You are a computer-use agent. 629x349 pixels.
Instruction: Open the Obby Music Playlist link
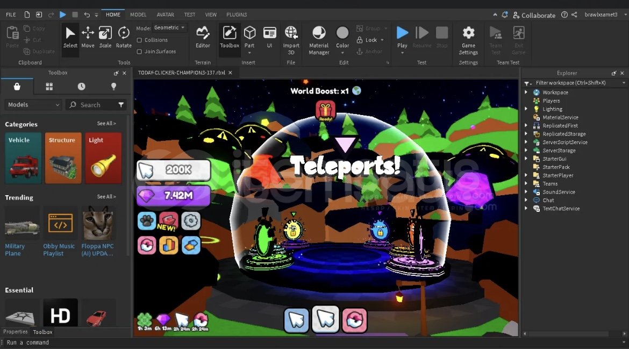pos(59,250)
